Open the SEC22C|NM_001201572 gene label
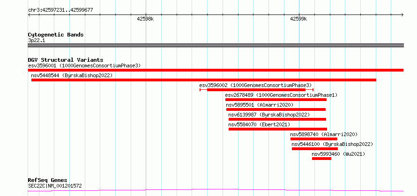The image size is (417, 196). pos(55,186)
